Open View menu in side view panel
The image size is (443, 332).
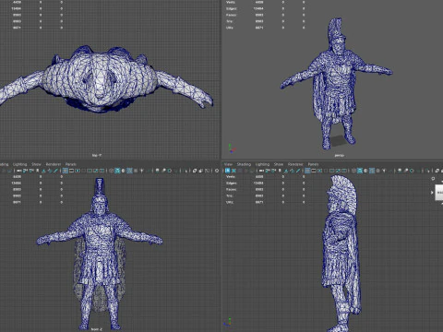pos(228,164)
